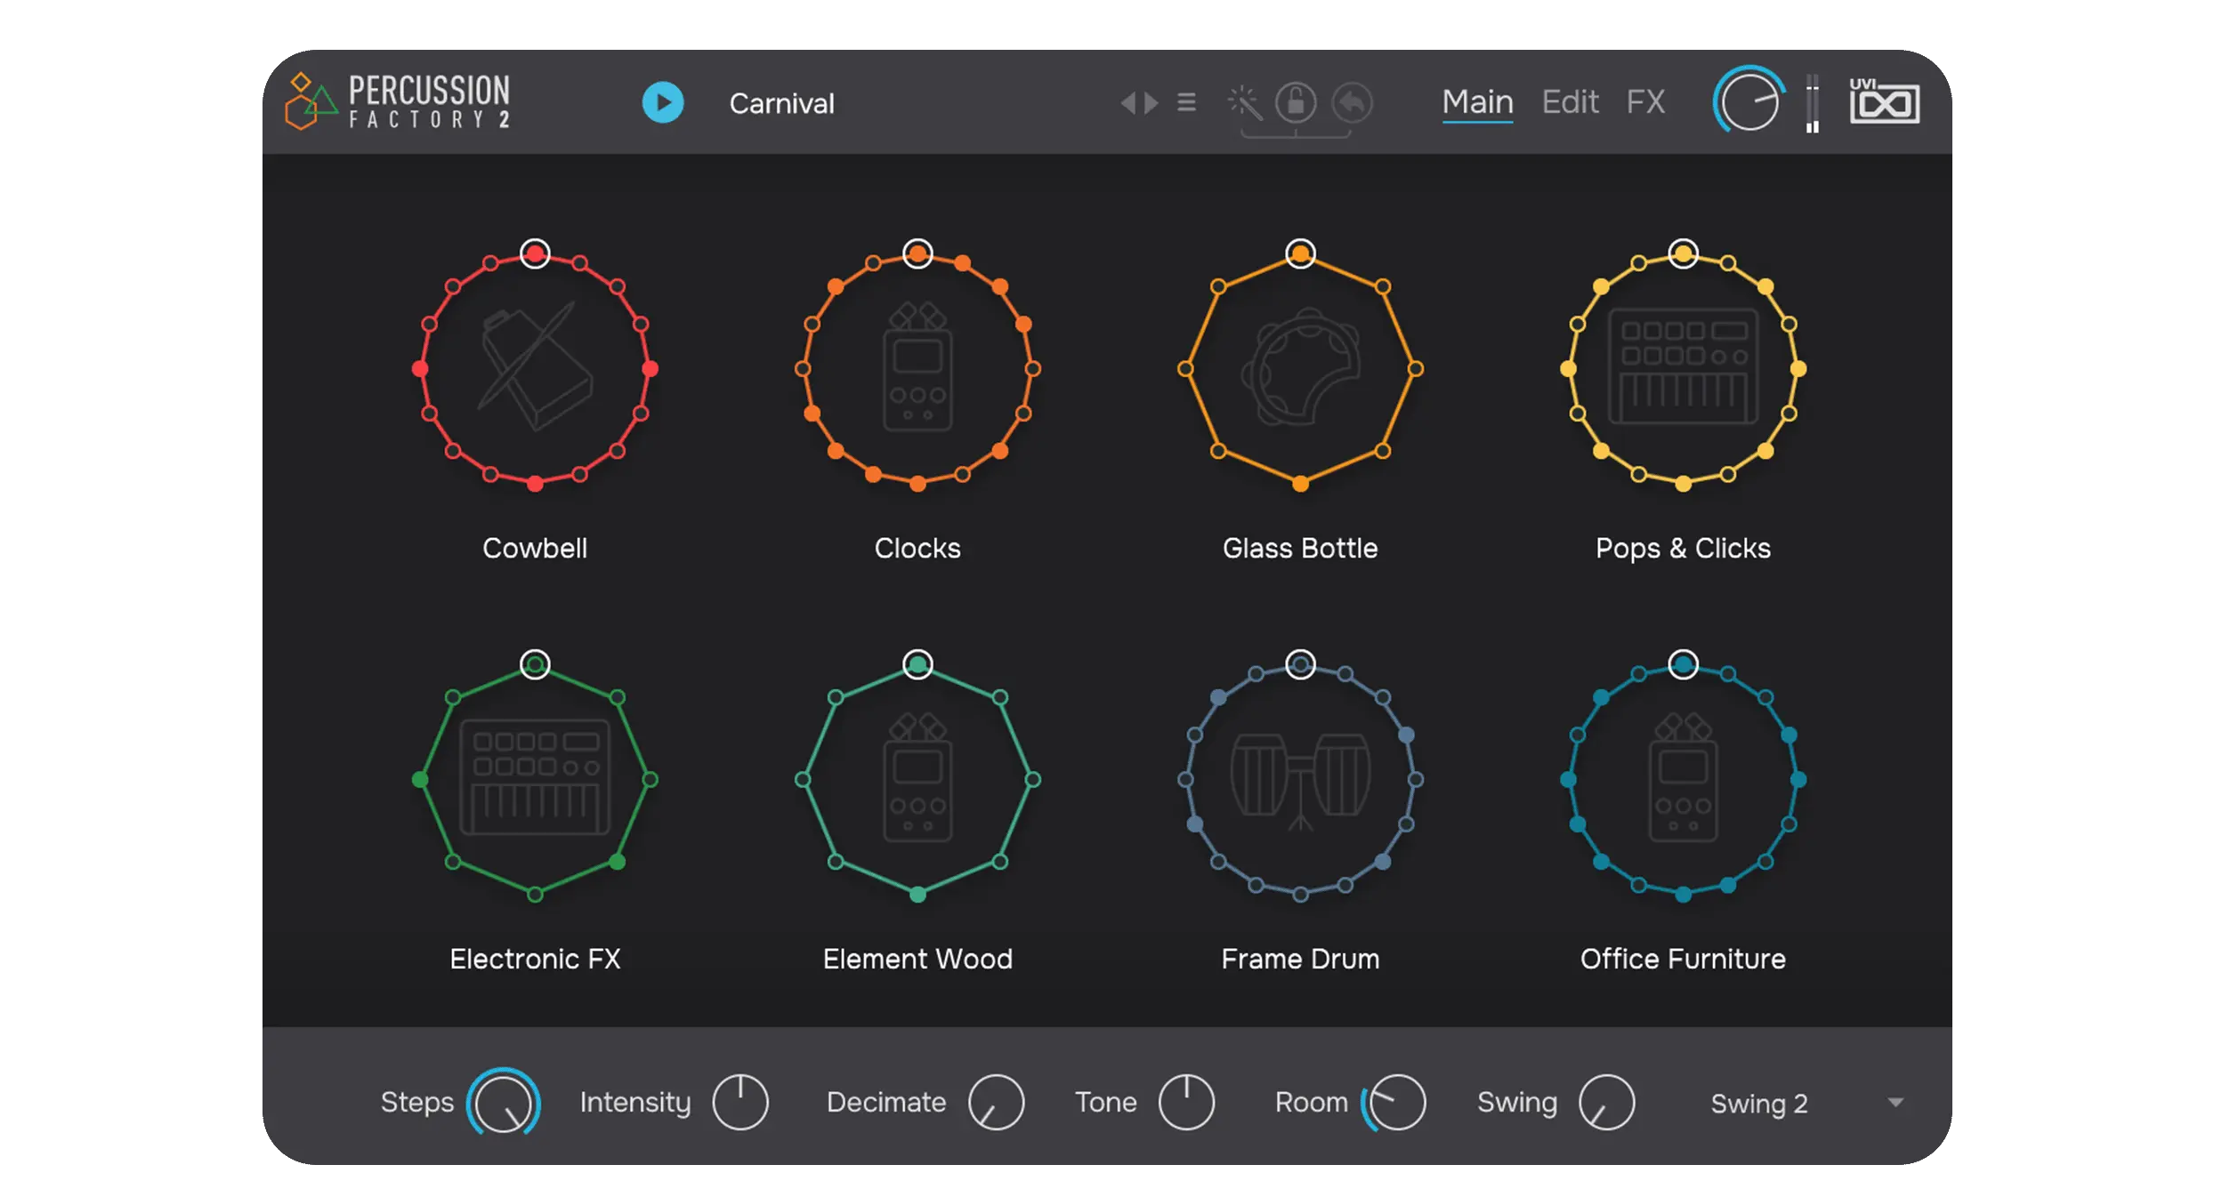The width and height of the screenshot is (2214, 1181).
Task: Click the Clocks label
Action: coord(917,548)
